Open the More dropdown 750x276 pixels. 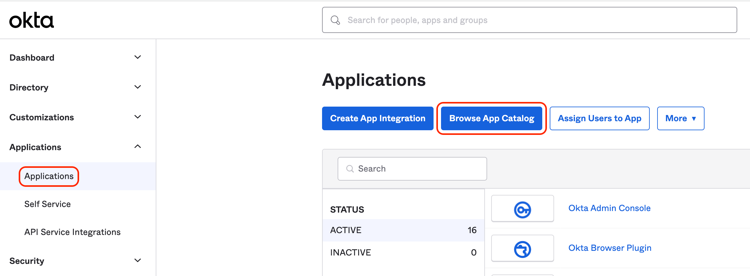tap(681, 118)
